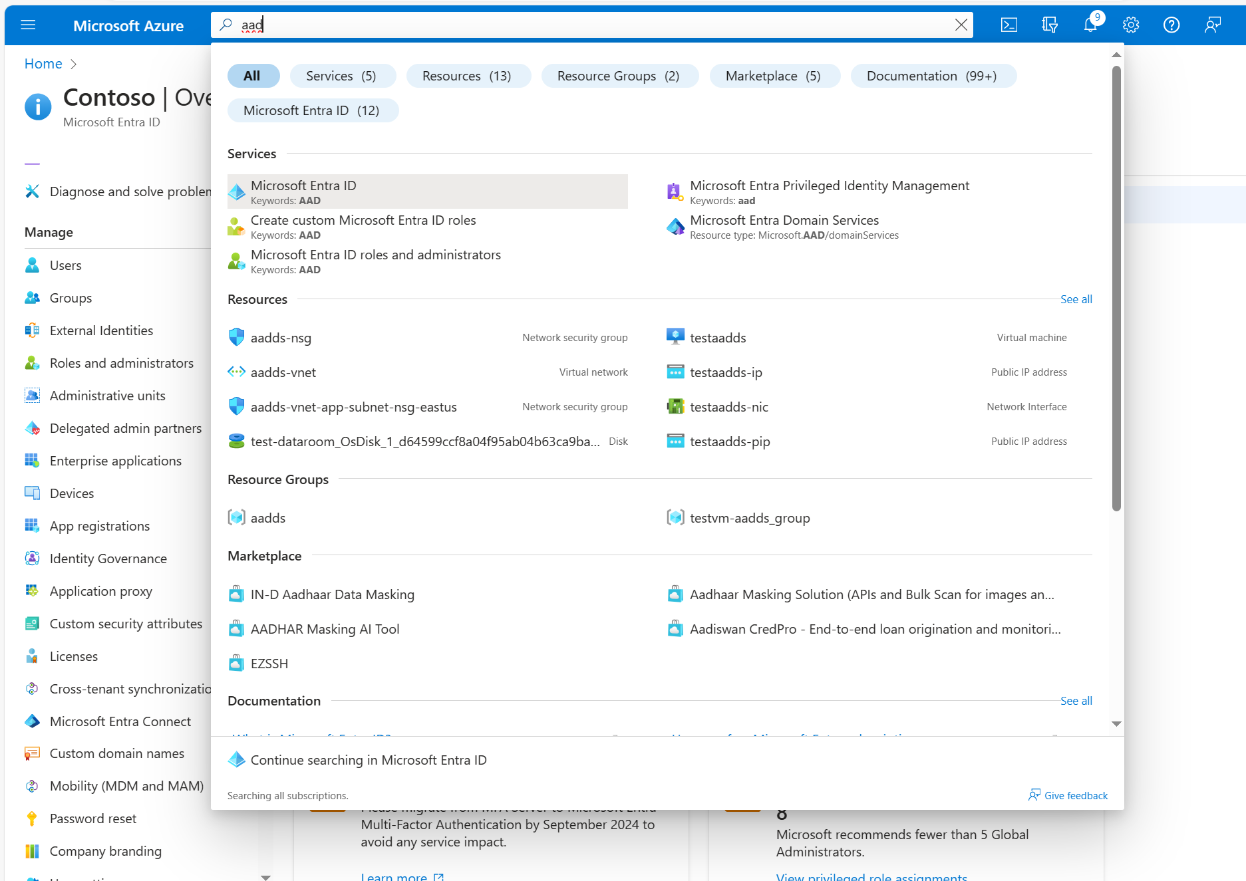Open Cloud Shell from the top bar
This screenshot has width=1246, height=881.
tap(1009, 25)
